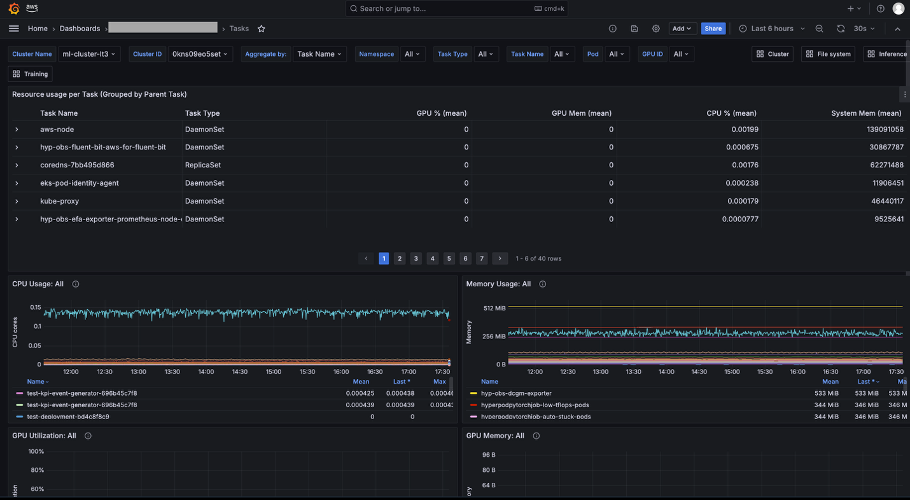This screenshot has width=910, height=500.
Task: Open the Grafana navigation hamburger menu
Action: pos(13,28)
